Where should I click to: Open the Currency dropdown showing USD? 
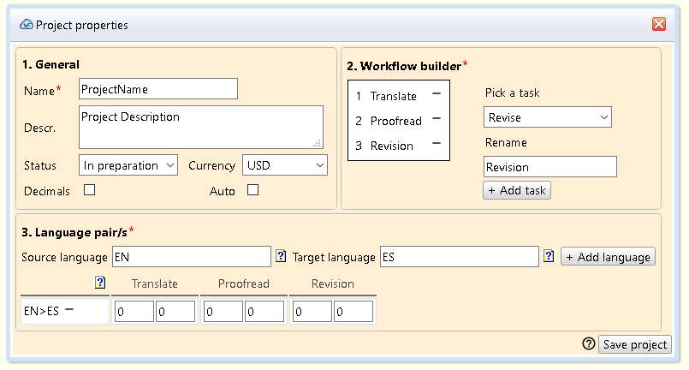pos(285,164)
